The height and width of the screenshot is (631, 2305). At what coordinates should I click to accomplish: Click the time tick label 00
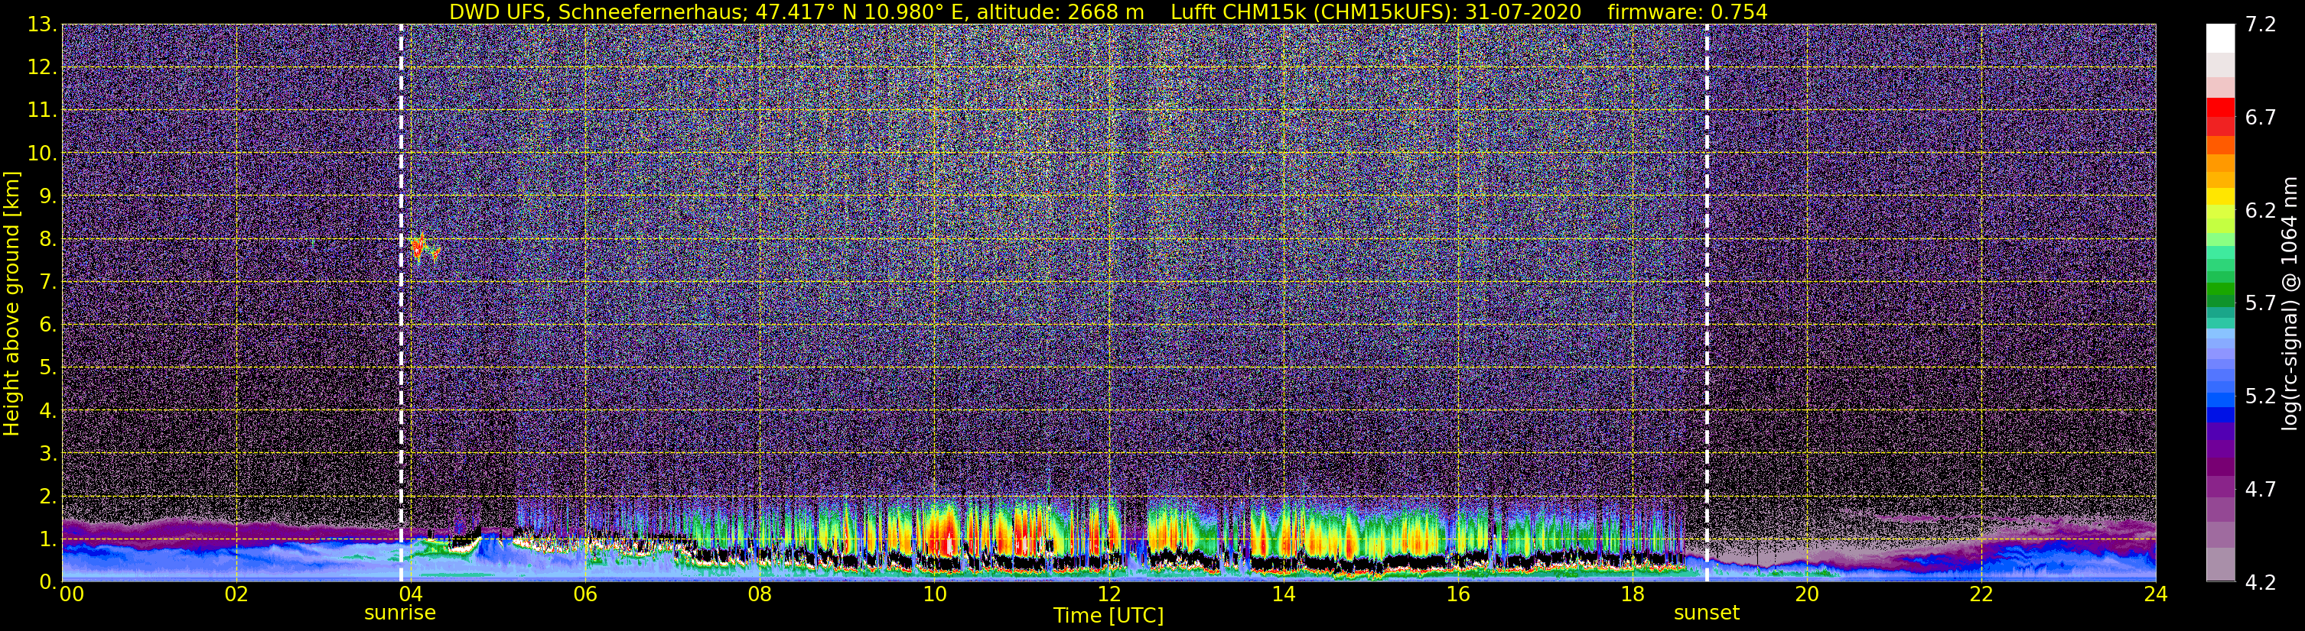[x=72, y=595]
